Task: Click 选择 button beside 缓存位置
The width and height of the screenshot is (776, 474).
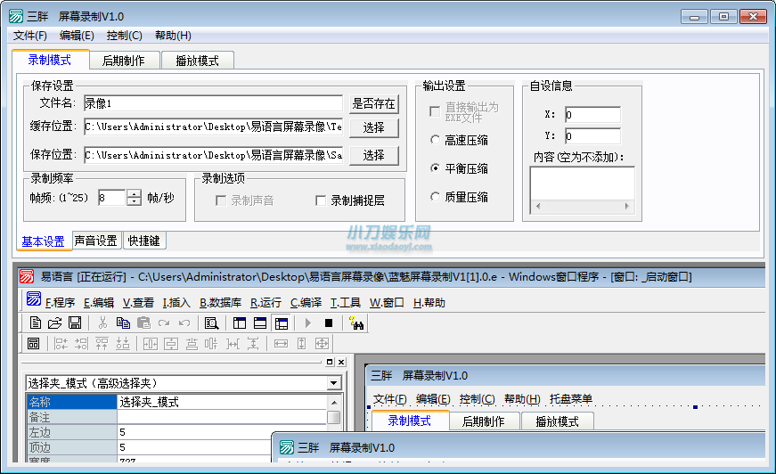Action: (373, 127)
